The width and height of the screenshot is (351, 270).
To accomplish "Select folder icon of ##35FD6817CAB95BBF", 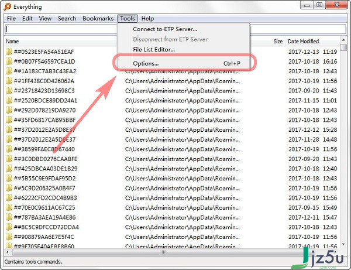I will [9, 120].
